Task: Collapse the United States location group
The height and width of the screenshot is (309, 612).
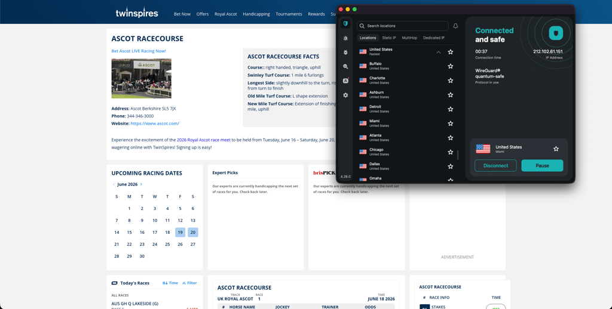Action: 438,52
